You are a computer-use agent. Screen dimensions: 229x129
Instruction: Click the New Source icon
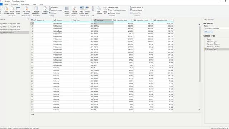6,9
